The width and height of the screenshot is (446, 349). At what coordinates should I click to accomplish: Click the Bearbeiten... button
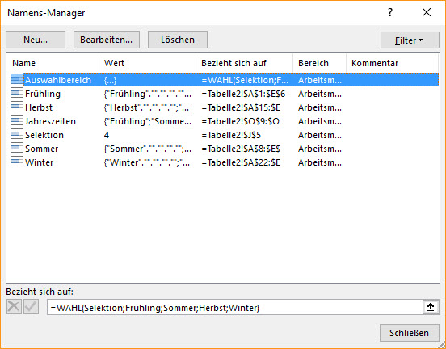(107, 40)
